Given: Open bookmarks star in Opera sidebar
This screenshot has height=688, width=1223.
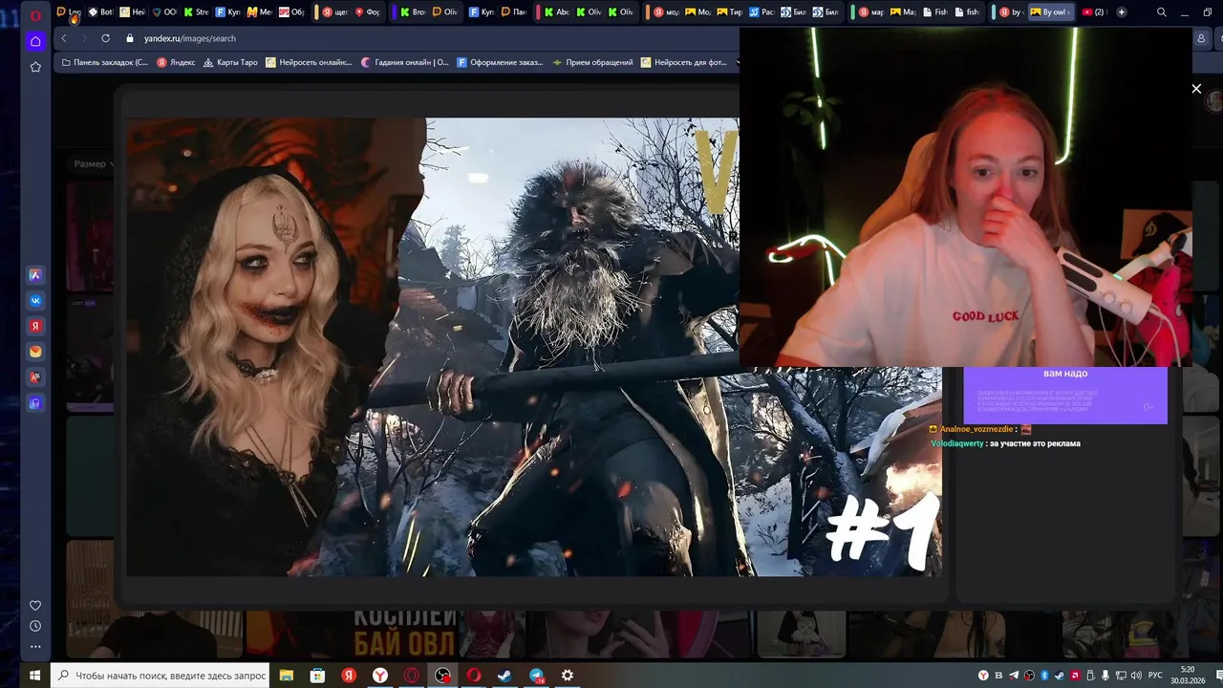Looking at the screenshot, I should [x=35, y=67].
